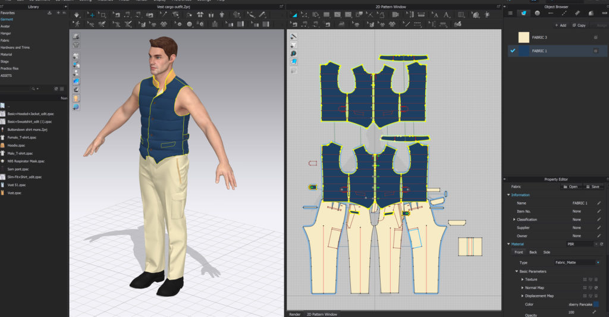Click Save in the Property Editor
The image size is (609, 317).
(593, 187)
